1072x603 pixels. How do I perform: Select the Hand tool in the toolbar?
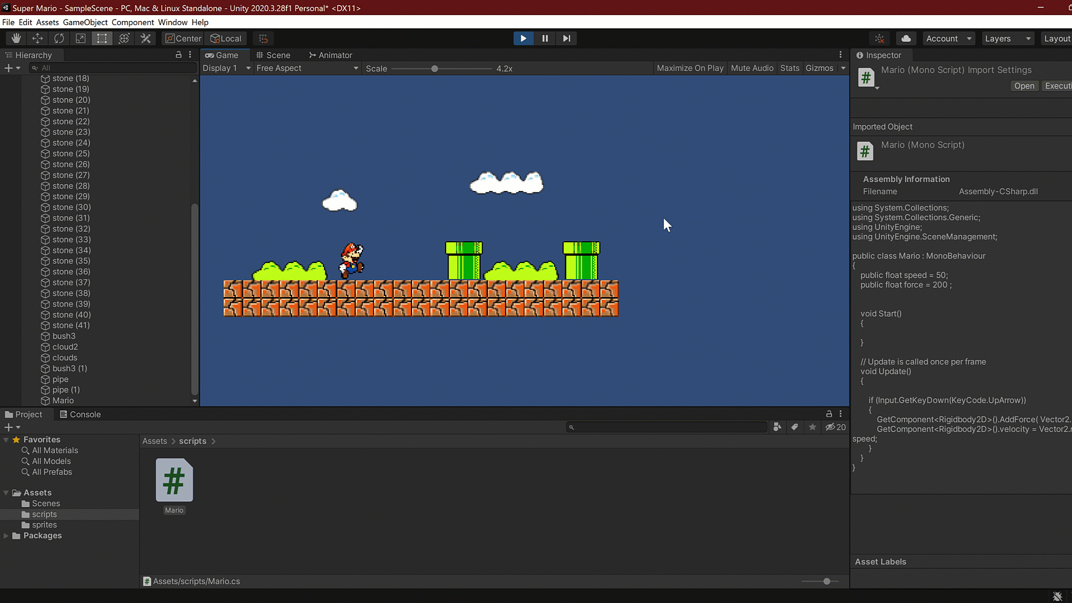[x=16, y=38]
